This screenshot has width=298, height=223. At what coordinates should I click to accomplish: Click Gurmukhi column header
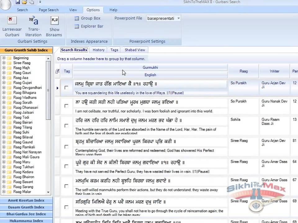pyautogui.click(x=150, y=68)
